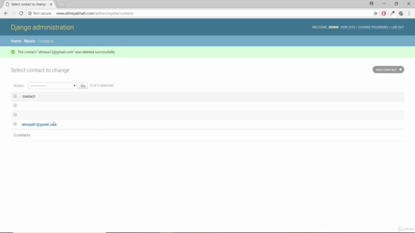Click View Site in the header
Viewport: 415px width, 233px height.
348,27
